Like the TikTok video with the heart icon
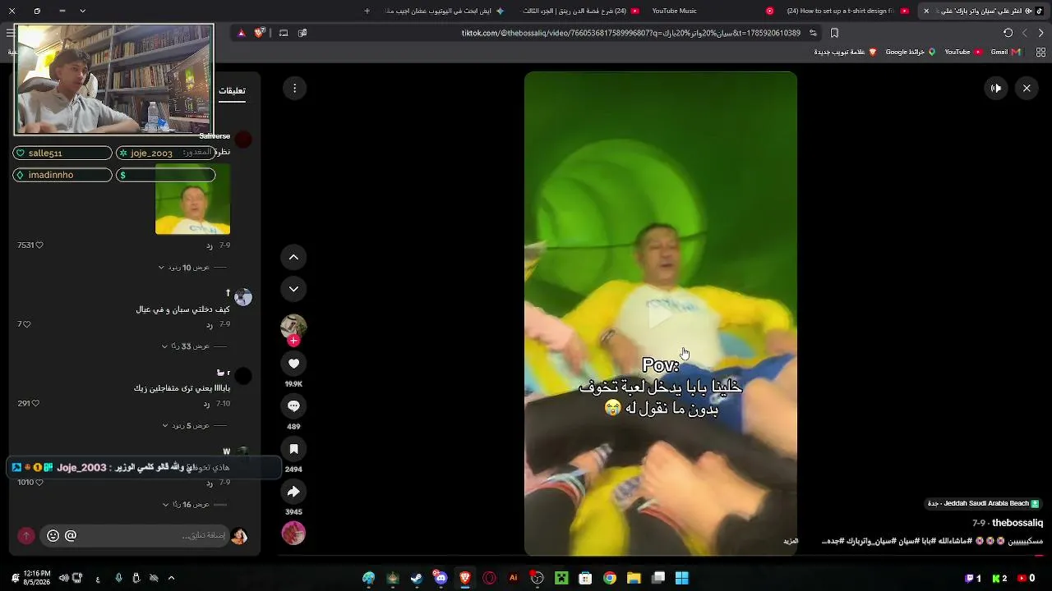This screenshot has width=1052, height=591. pos(293,364)
